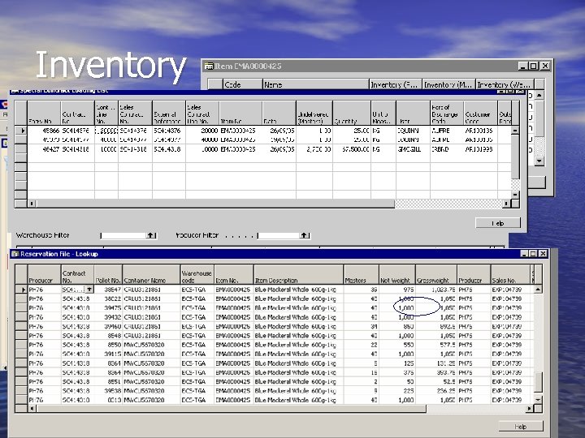Click scroll-up arrow in Item window list

point(539,96)
